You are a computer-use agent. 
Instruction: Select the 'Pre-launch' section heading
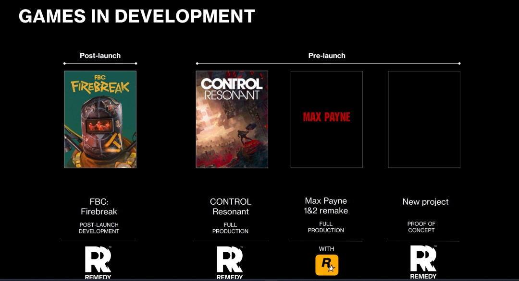click(327, 56)
